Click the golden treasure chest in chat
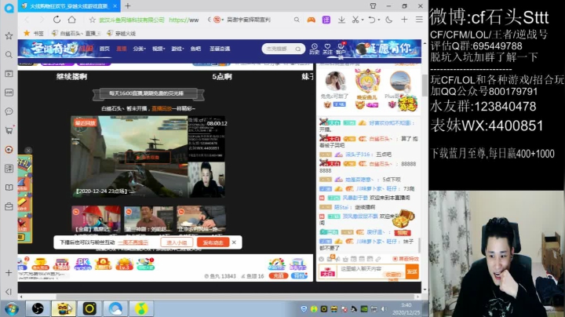Image resolution: width=565 pixels, height=317 pixels. coord(403,218)
